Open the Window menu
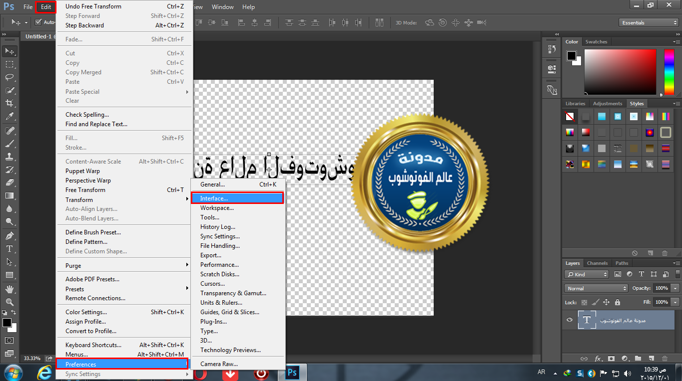Image resolution: width=682 pixels, height=381 pixels. 222,7
